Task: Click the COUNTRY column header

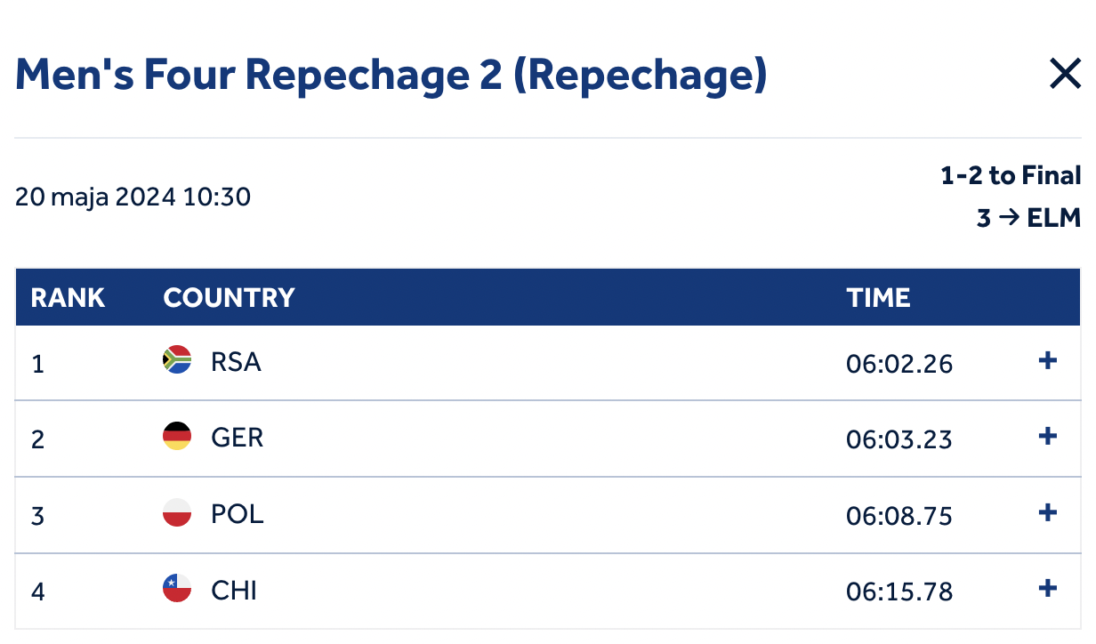Action: 229,298
